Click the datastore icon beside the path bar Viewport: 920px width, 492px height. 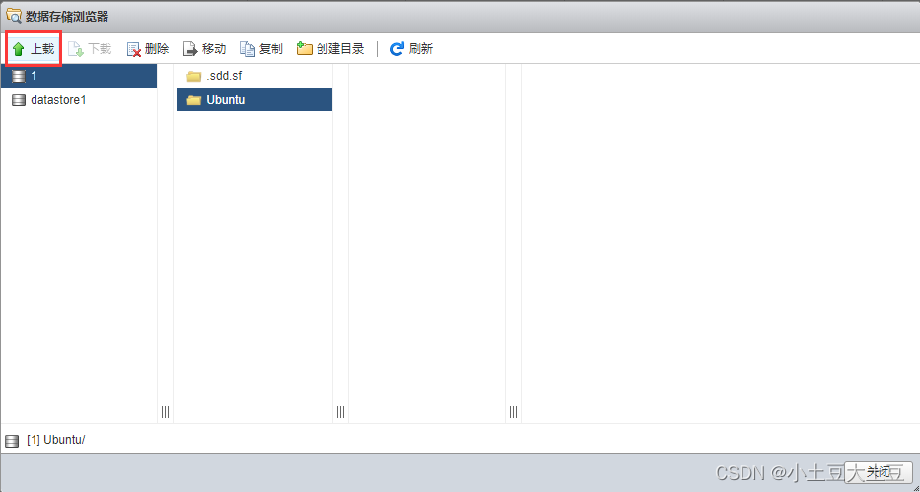point(12,441)
